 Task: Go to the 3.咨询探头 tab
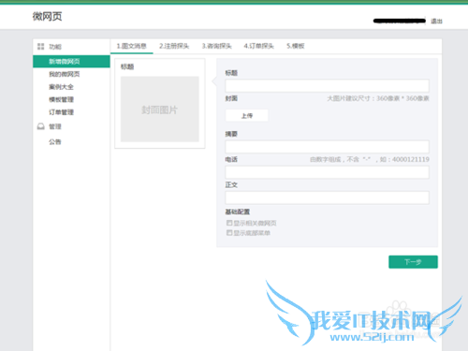(216, 46)
